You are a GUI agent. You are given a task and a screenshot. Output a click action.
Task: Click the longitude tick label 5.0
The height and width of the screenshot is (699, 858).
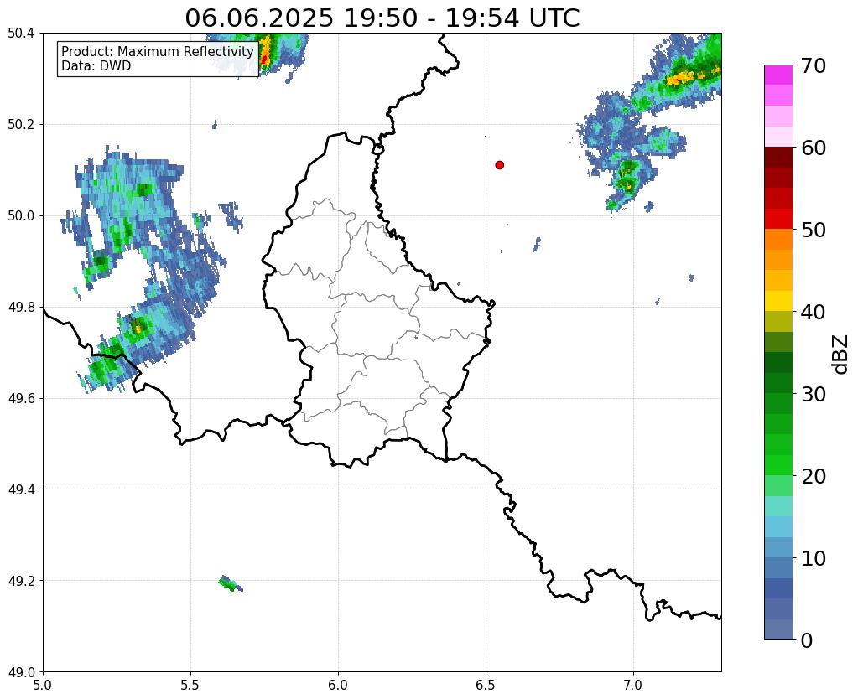click(43, 685)
